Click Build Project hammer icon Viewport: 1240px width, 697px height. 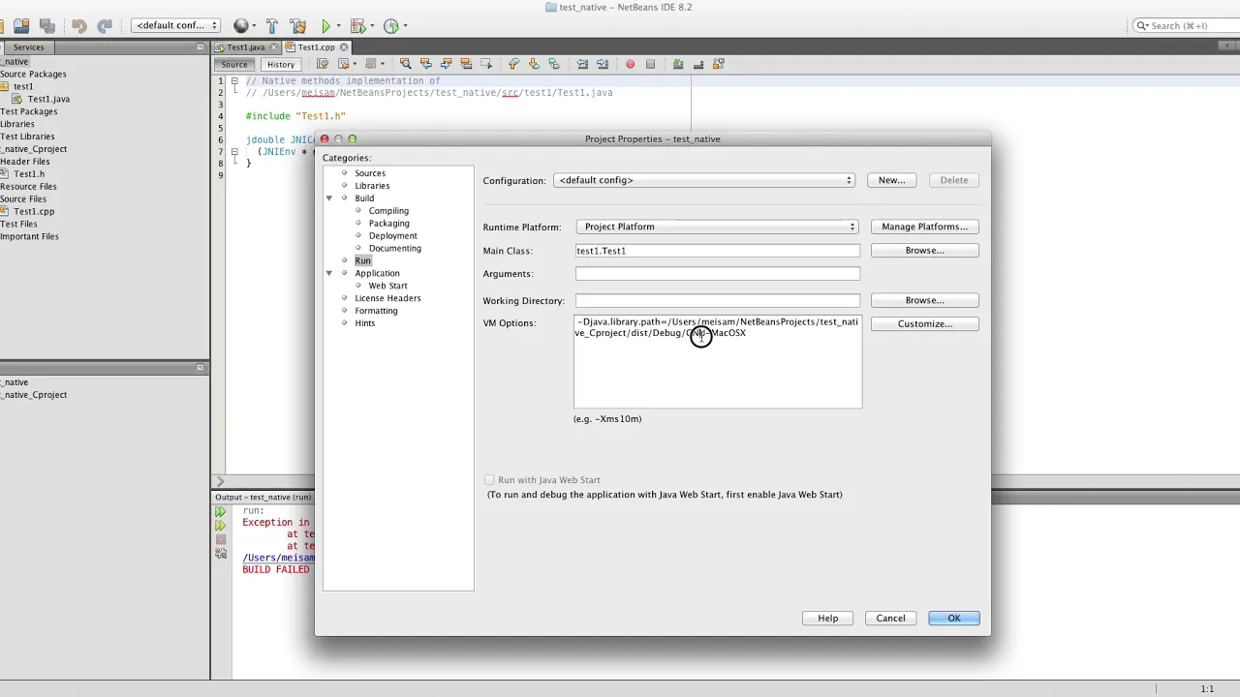(272, 26)
